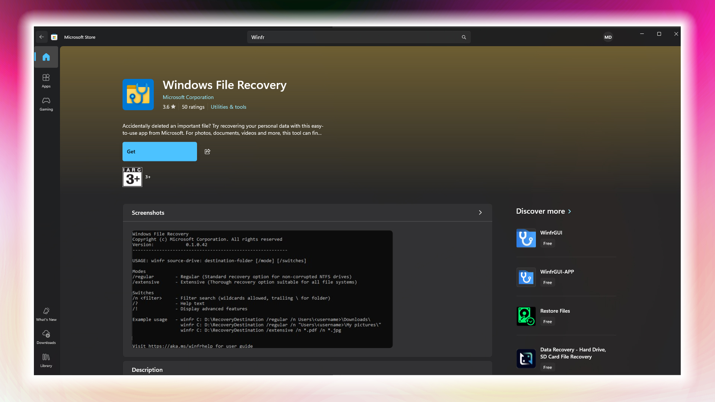This screenshot has height=402, width=715.
Task: Go back with the arrow button
Action: [42, 37]
